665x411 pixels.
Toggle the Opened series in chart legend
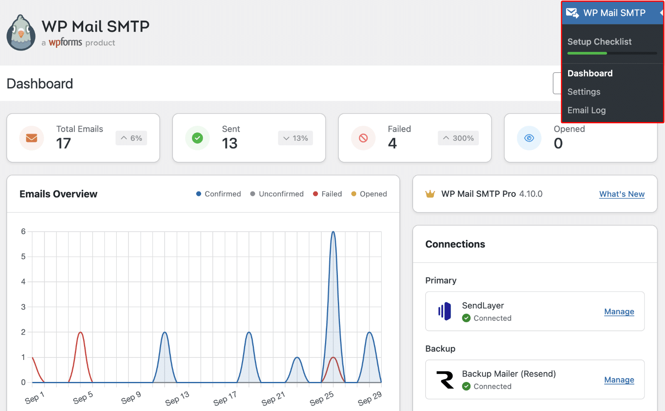369,194
